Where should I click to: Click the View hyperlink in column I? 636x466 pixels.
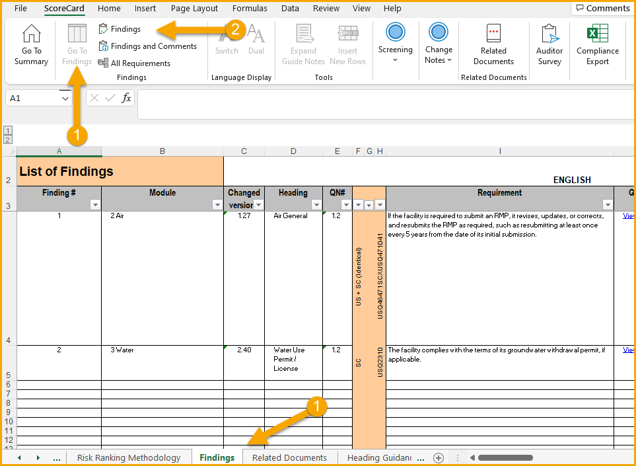[627, 215]
